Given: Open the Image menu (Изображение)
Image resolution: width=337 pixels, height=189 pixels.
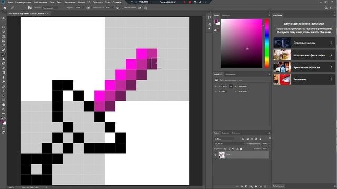Looking at the screenshot, I should [41, 2].
